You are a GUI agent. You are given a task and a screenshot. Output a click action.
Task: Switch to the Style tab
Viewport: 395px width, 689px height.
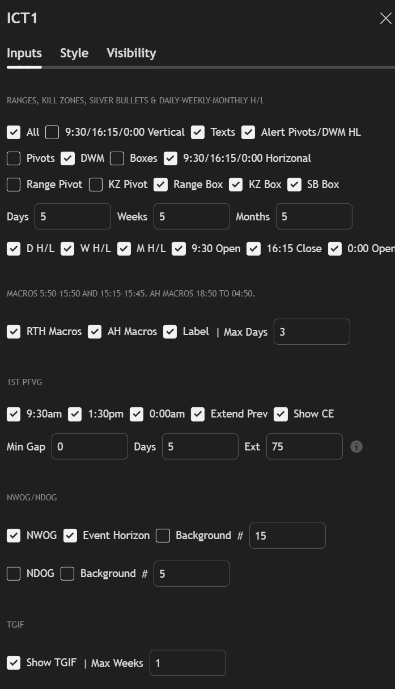pyautogui.click(x=74, y=53)
